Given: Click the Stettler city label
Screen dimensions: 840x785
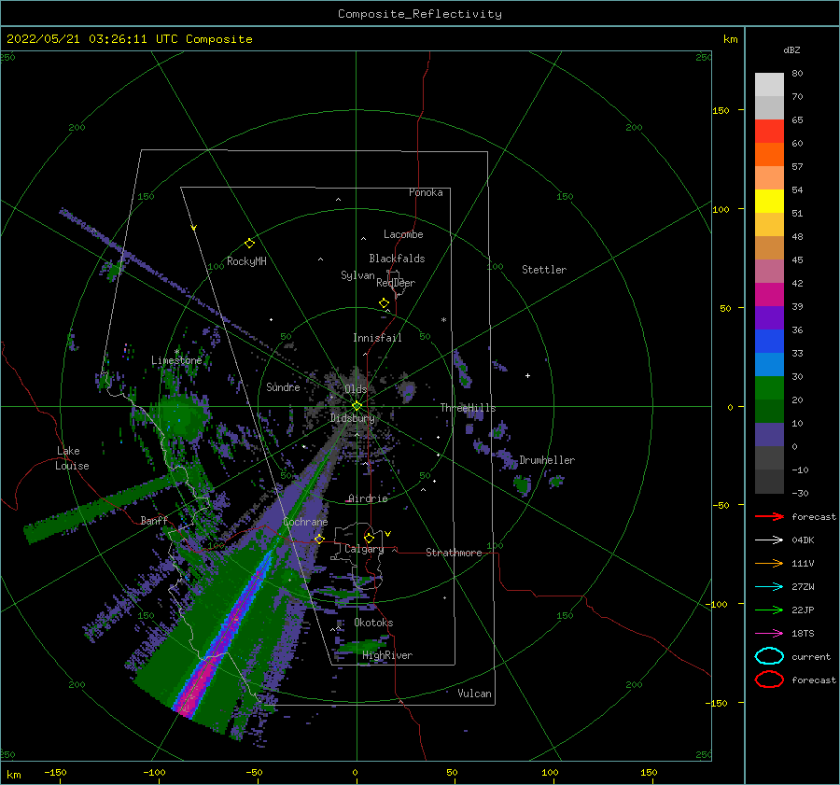Looking at the screenshot, I should coord(544,270).
